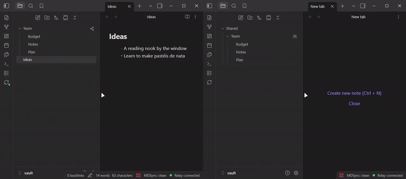406x179 pixels.
Task: Navigate forward in Ideas note
Action: point(115,17)
